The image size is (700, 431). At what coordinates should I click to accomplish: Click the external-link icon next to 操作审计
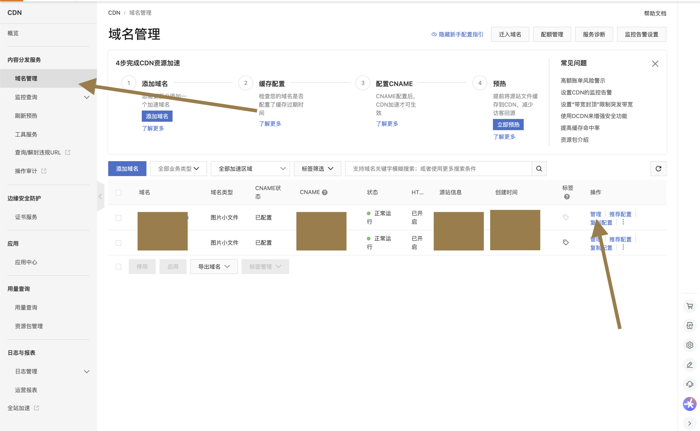pos(44,171)
